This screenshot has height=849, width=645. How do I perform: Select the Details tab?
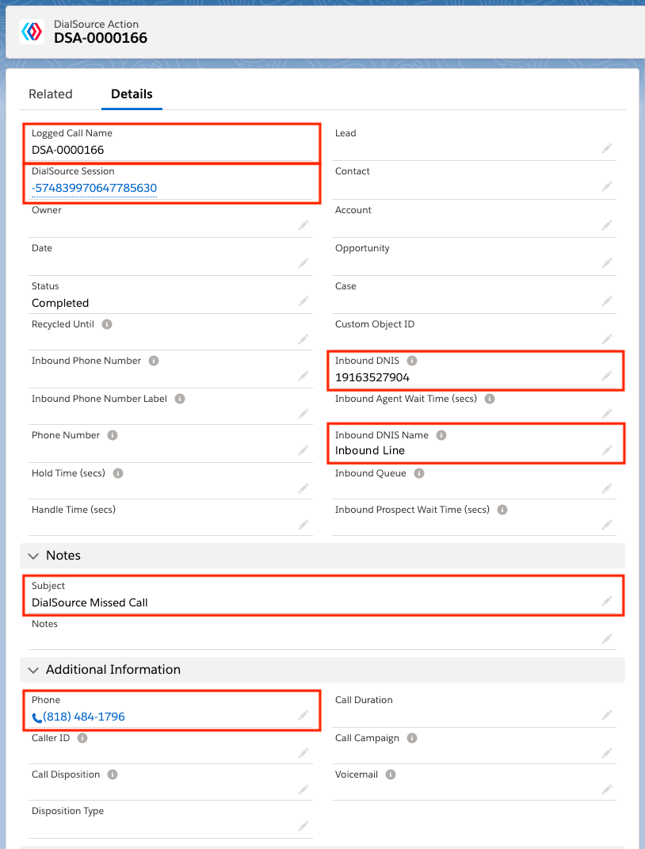point(132,94)
